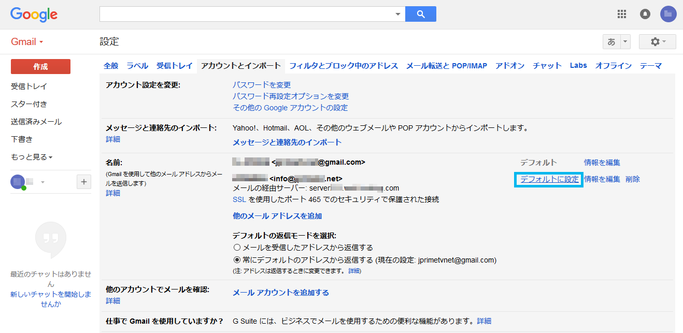The image size is (683, 333).
Task: Click the account profile avatar
Action: point(668,14)
